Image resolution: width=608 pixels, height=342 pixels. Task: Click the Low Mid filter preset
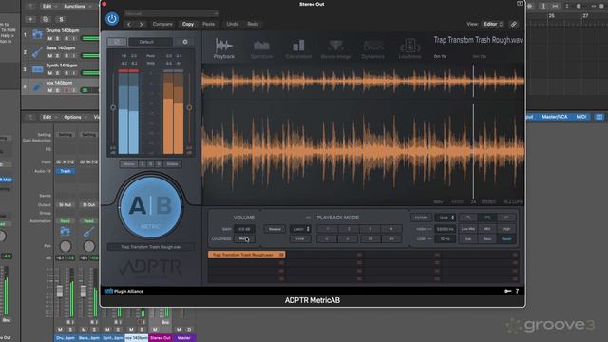(x=468, y=229)
